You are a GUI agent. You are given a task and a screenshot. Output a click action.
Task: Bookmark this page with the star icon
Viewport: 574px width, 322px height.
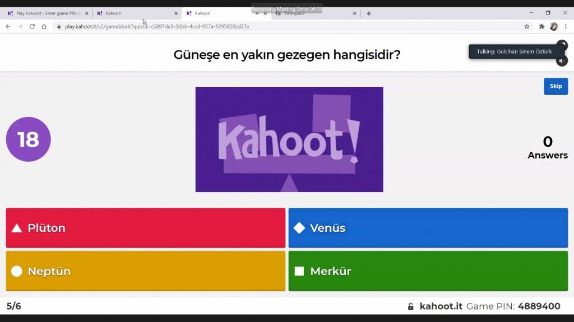point(527,26)
